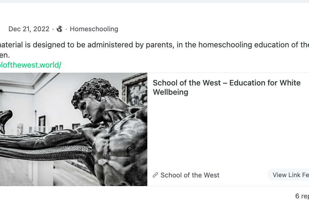Open the Homeschooling group link

click(x=94, y=29)
